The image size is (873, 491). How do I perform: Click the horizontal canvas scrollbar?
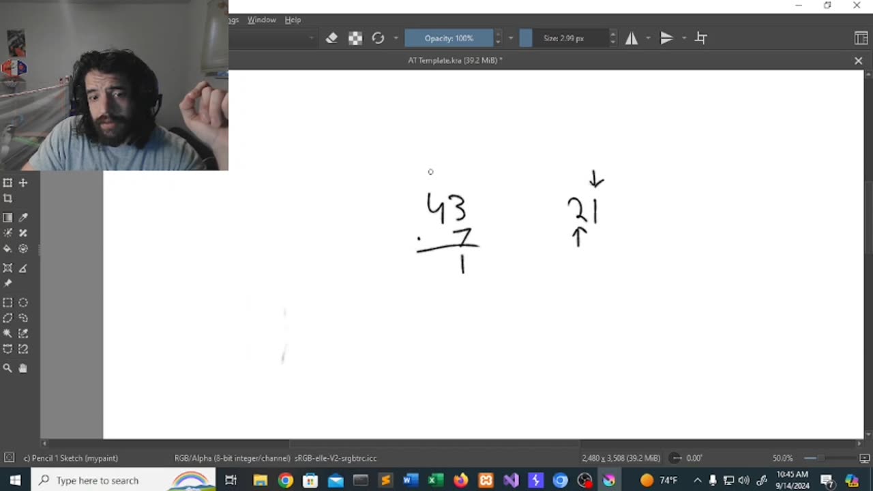450,443
